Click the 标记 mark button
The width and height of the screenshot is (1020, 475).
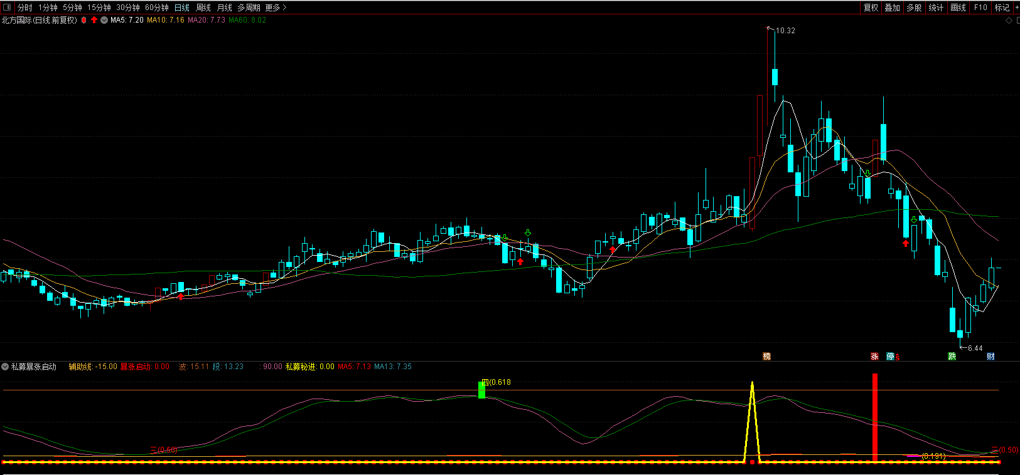[1002, 8]
